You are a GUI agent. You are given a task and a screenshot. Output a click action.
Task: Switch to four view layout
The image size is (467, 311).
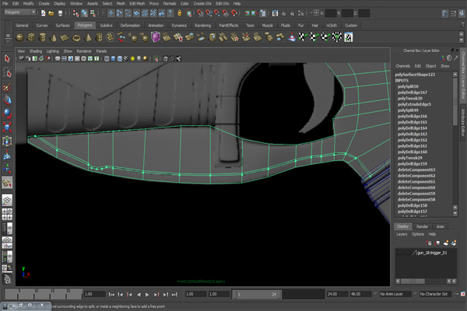[x=7, y=214]
